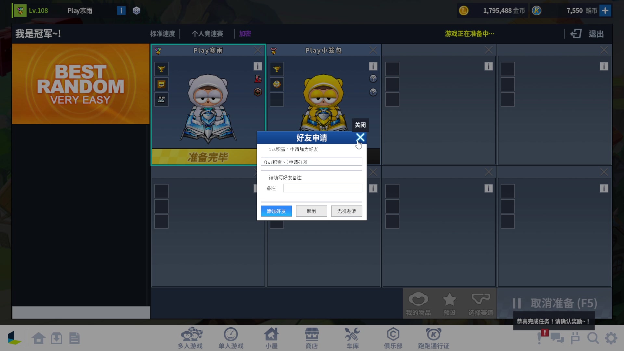The height and width of the screenshot is (351, 624).
Task: Select the 预设 preset star icon
Action: coord(449,303)
